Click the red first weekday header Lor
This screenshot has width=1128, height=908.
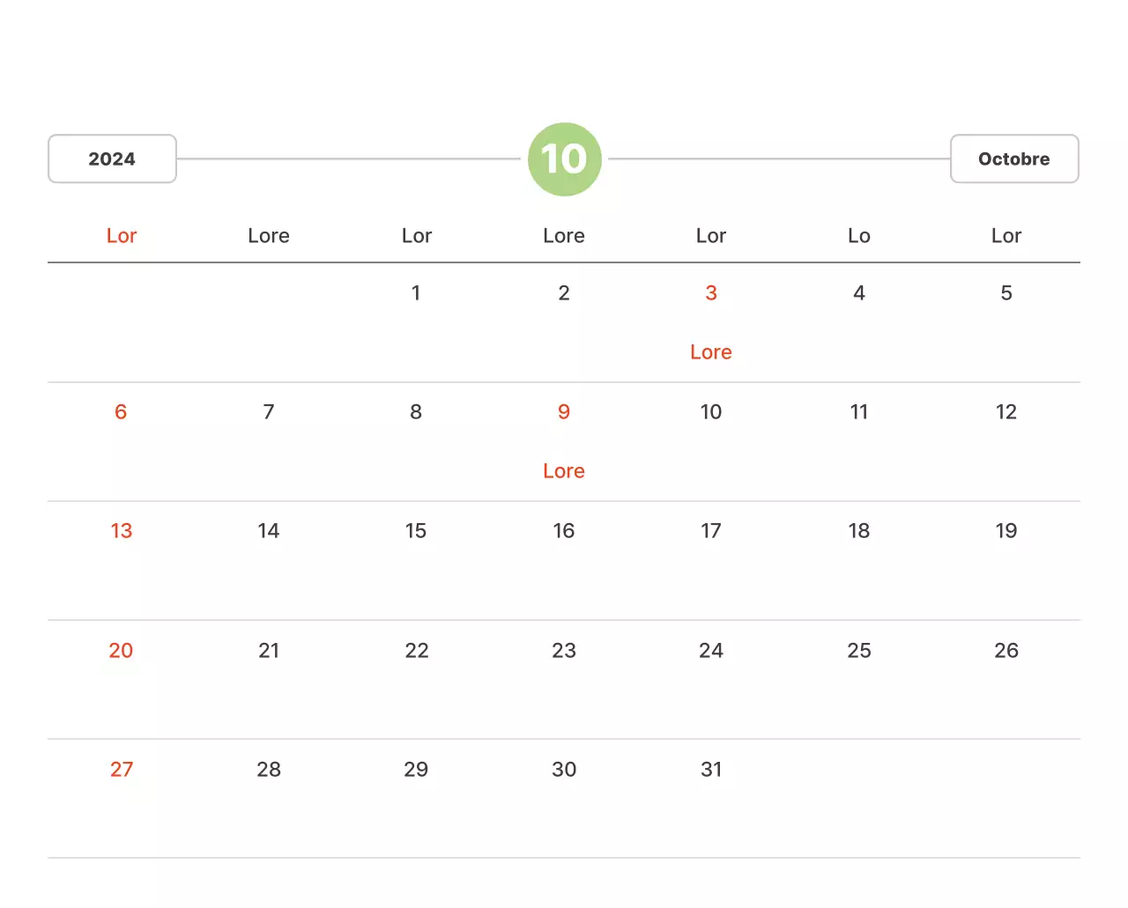(122, 236)
